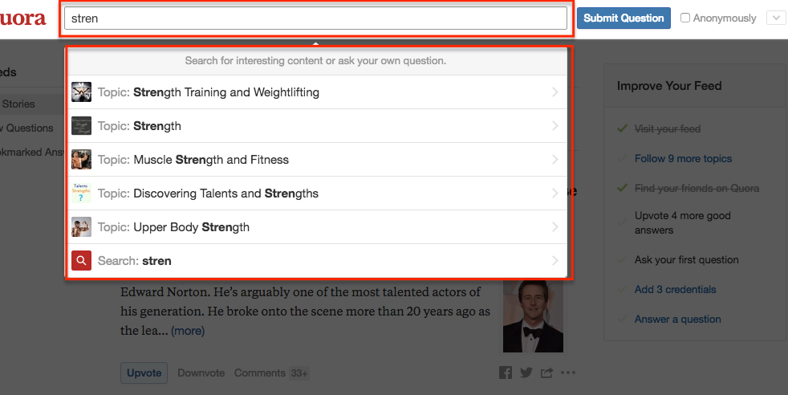Select Topic: Muscle Strength and Fitness suggestion

point(317,159)
